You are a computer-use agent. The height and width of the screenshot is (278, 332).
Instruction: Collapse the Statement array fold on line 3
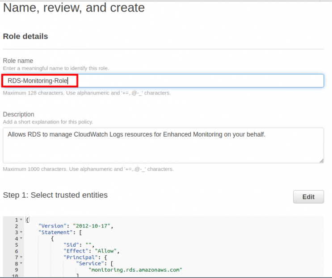click(x=21, y=232)
